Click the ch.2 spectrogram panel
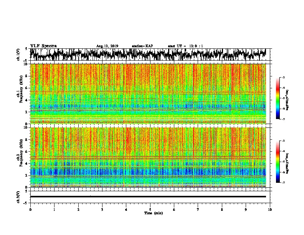The image size is (304, 235). (x=148, y=157)
